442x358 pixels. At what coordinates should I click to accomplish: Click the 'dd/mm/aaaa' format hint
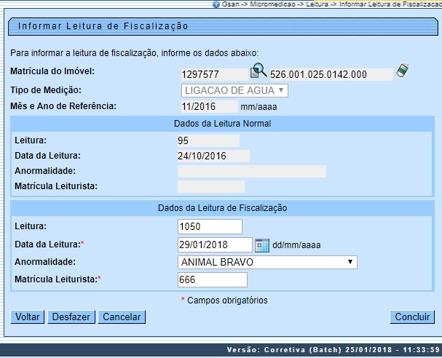point(296,245)
